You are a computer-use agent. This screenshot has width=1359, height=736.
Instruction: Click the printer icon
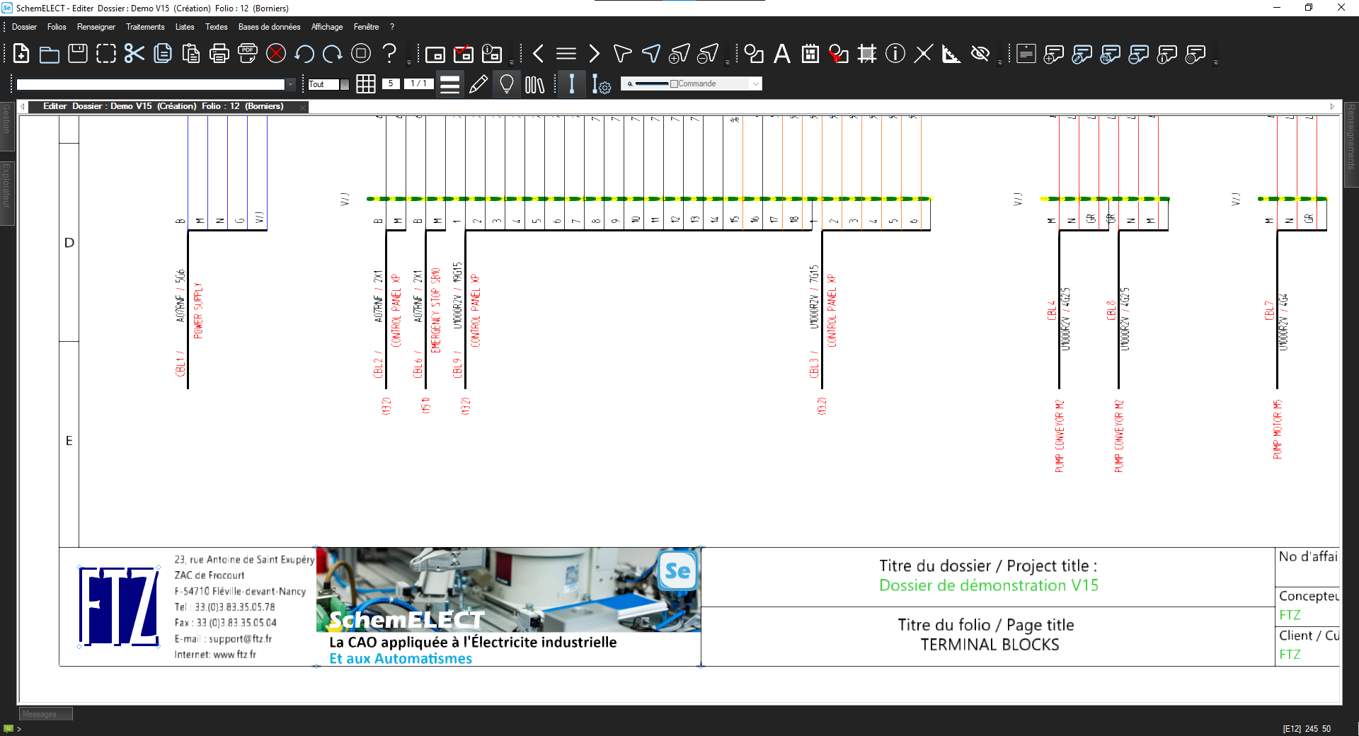219,54
